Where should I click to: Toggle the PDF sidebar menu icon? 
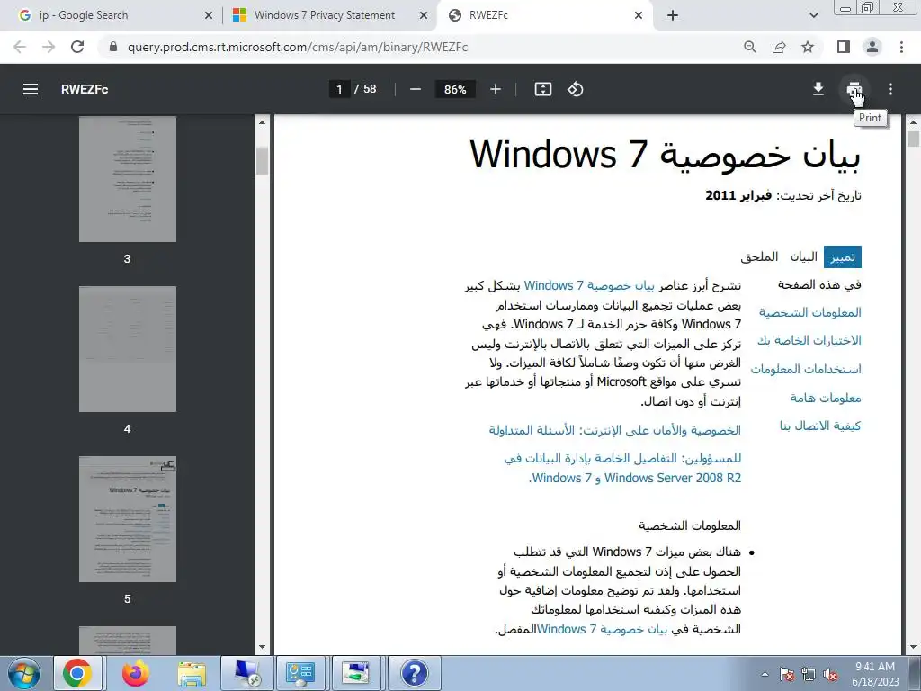tap(31, 89)
